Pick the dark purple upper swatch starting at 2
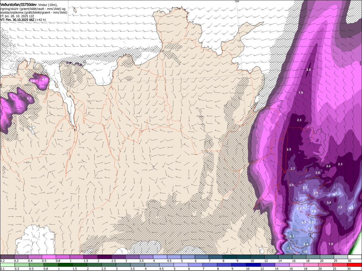The width and height of the screenshot is (362, 271). click(104, 257)
